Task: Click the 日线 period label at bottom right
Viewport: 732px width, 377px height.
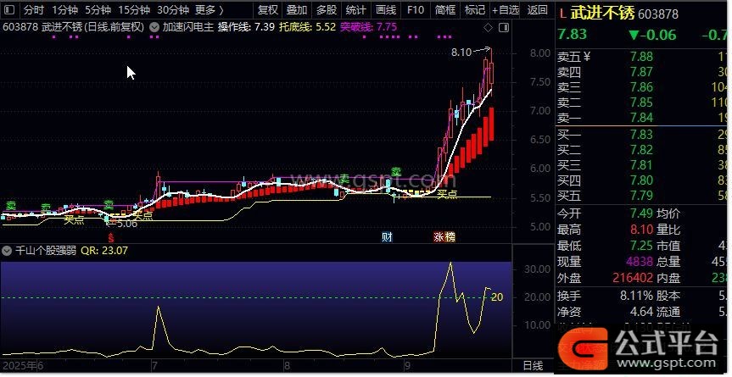Action: [533, 365]
